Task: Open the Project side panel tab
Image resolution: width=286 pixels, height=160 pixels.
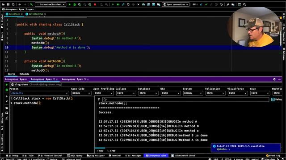Action: [x=2, y=20]
